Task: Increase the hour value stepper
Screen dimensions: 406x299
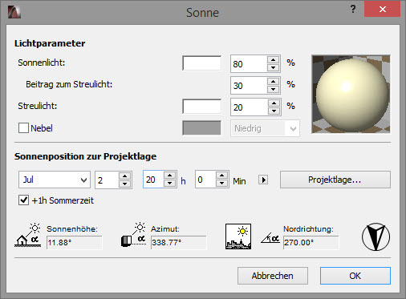Action: coord(169,176)
